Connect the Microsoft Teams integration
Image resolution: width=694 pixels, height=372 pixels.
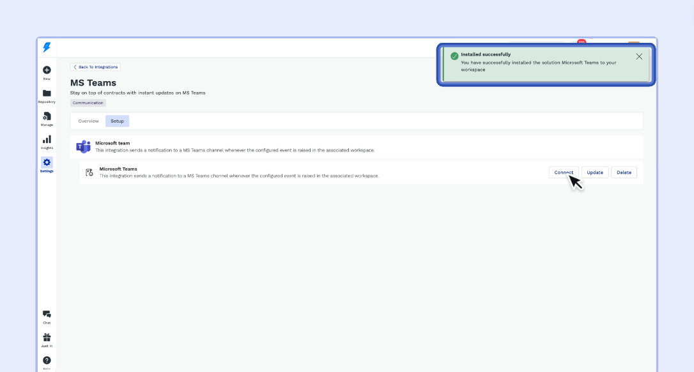click(x=564, y=173)
